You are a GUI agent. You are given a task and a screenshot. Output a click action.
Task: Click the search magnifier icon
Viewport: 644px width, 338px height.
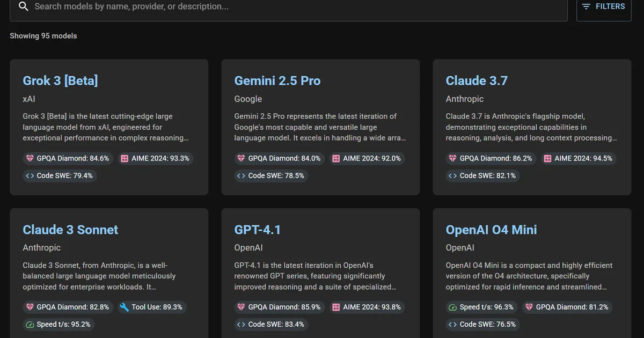coord(23,6)
